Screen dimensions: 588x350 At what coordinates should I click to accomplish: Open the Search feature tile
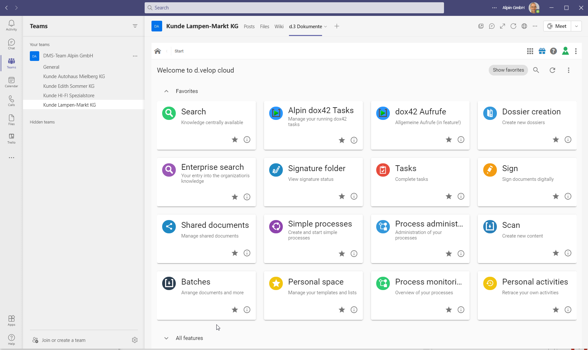click(x=206, y=125)
